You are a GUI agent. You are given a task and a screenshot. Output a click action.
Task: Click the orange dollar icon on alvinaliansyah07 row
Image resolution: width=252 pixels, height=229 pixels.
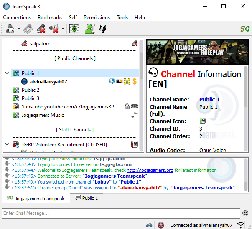tap(135, 81)
